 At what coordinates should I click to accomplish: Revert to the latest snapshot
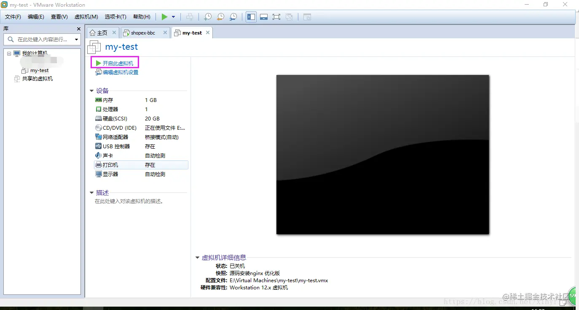point(220,17)
